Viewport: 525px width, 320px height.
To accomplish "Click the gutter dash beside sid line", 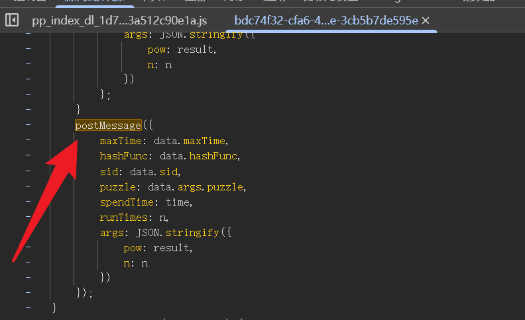I will point(28,171).
